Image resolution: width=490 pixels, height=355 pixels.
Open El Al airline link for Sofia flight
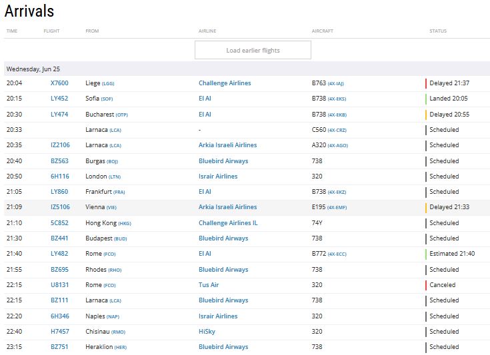(x=205, y=99)
